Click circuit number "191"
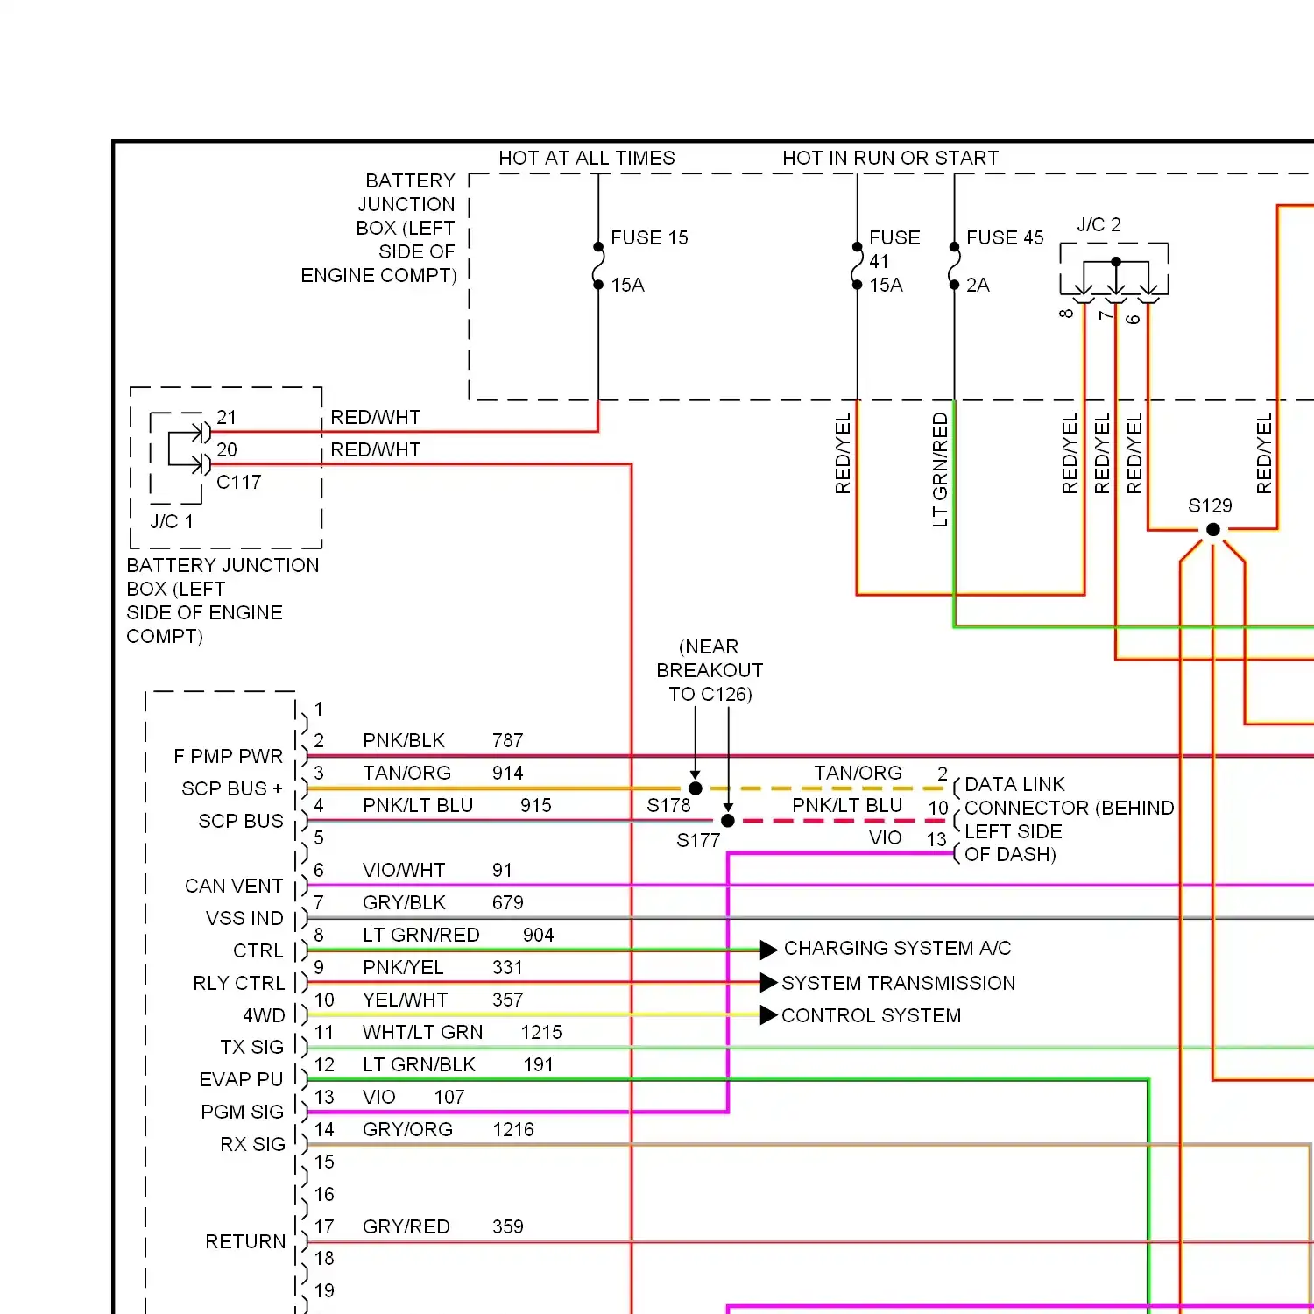The image size is (1314, 1314). (538, 1064)
